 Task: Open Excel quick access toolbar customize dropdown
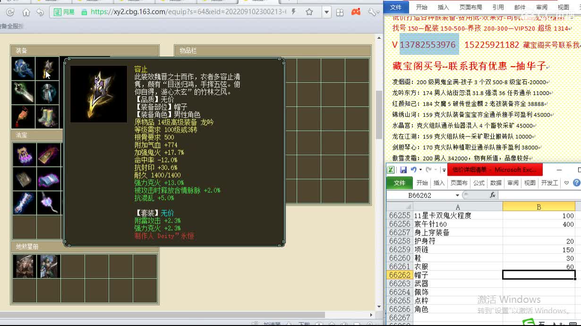click(443, 170)
